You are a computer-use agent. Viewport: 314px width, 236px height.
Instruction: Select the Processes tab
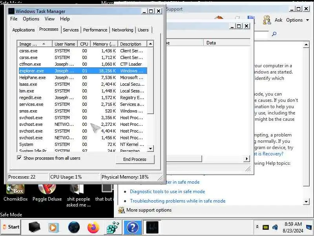click(49, 29)
